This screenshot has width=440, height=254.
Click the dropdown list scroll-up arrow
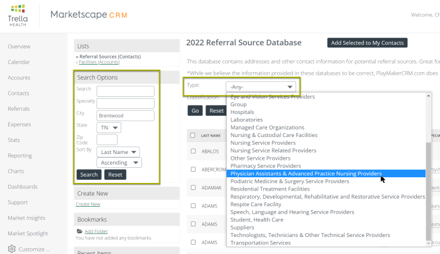click(428, 96)
